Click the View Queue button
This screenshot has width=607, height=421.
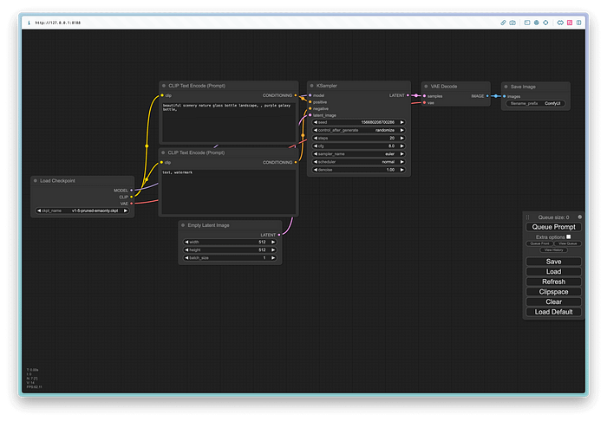tap(567, 243)
